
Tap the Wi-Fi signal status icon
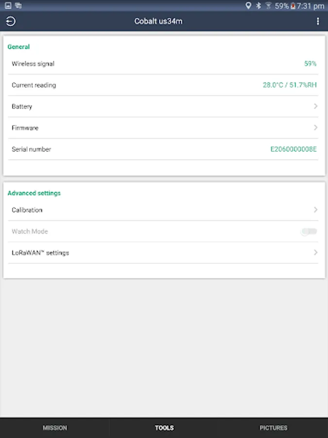click(x=268, y=6)
